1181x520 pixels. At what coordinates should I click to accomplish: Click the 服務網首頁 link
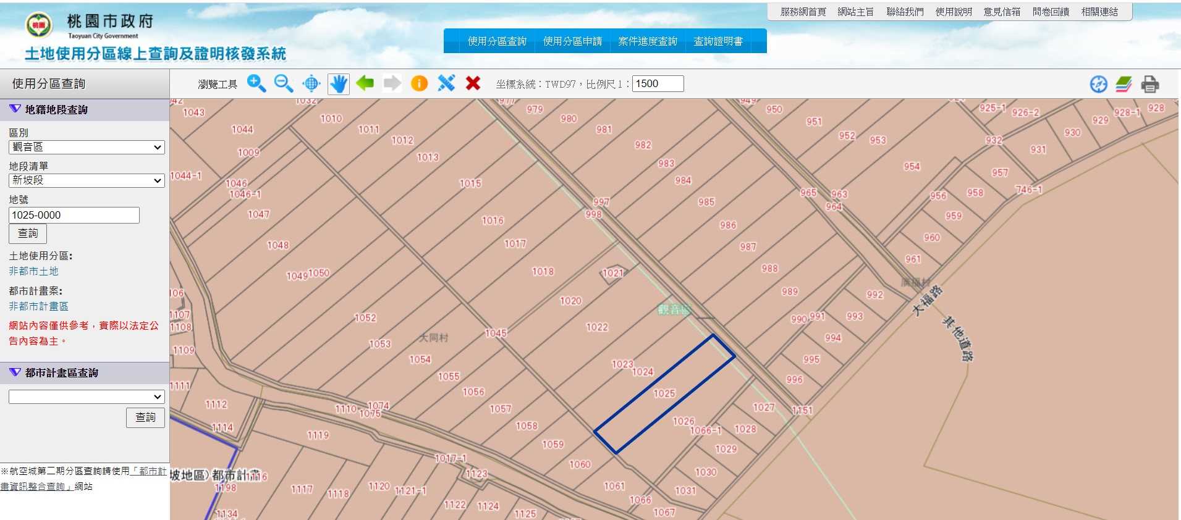pyautogui.click(x=803, y=12)
